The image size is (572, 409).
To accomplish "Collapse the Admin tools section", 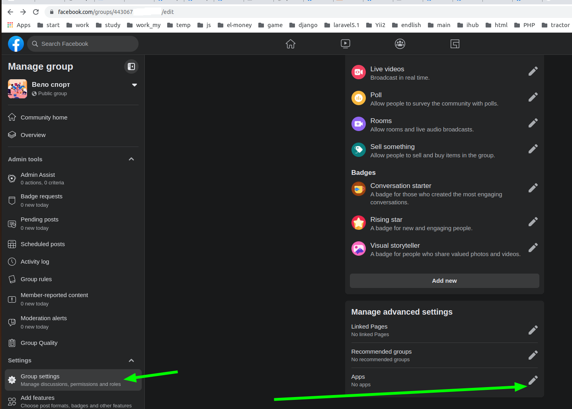I will point(131,159).
